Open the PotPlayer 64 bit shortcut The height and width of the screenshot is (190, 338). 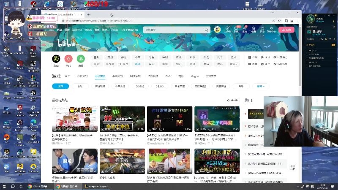[33, 155]
